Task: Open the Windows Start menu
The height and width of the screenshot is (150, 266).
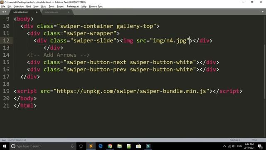Action: pos(5,146)
